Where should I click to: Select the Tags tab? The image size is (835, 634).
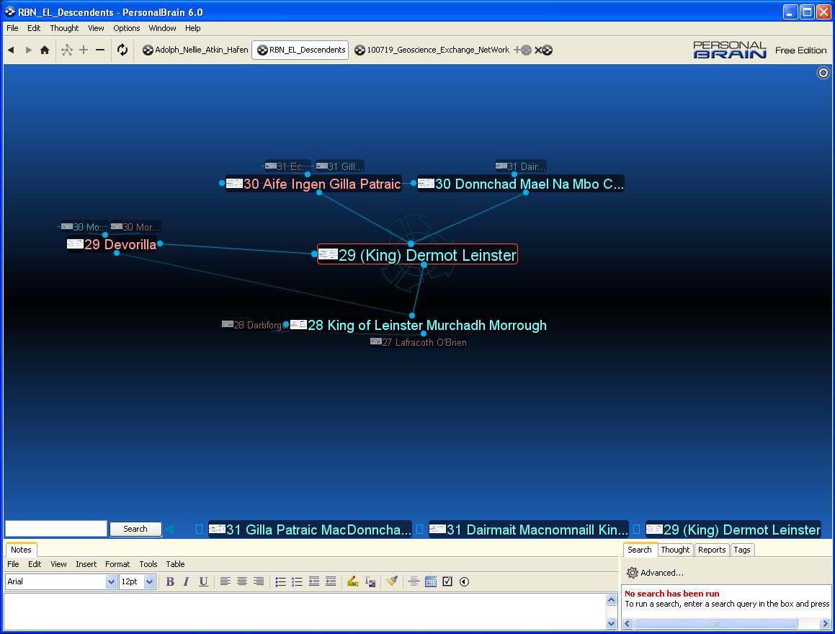click(x=741, y=550)
